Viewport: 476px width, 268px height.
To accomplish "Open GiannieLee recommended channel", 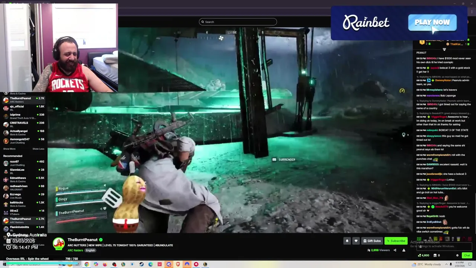I will pyautogui.click(x=24, y=171).
